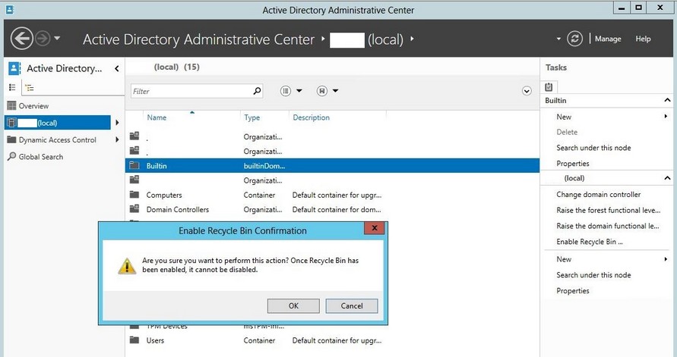The image size is (677, 357).
Task: Open the Help menu
Action: 643,39
